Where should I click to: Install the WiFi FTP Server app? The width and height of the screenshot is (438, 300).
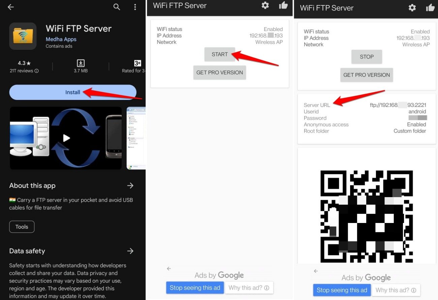point(73,92)
